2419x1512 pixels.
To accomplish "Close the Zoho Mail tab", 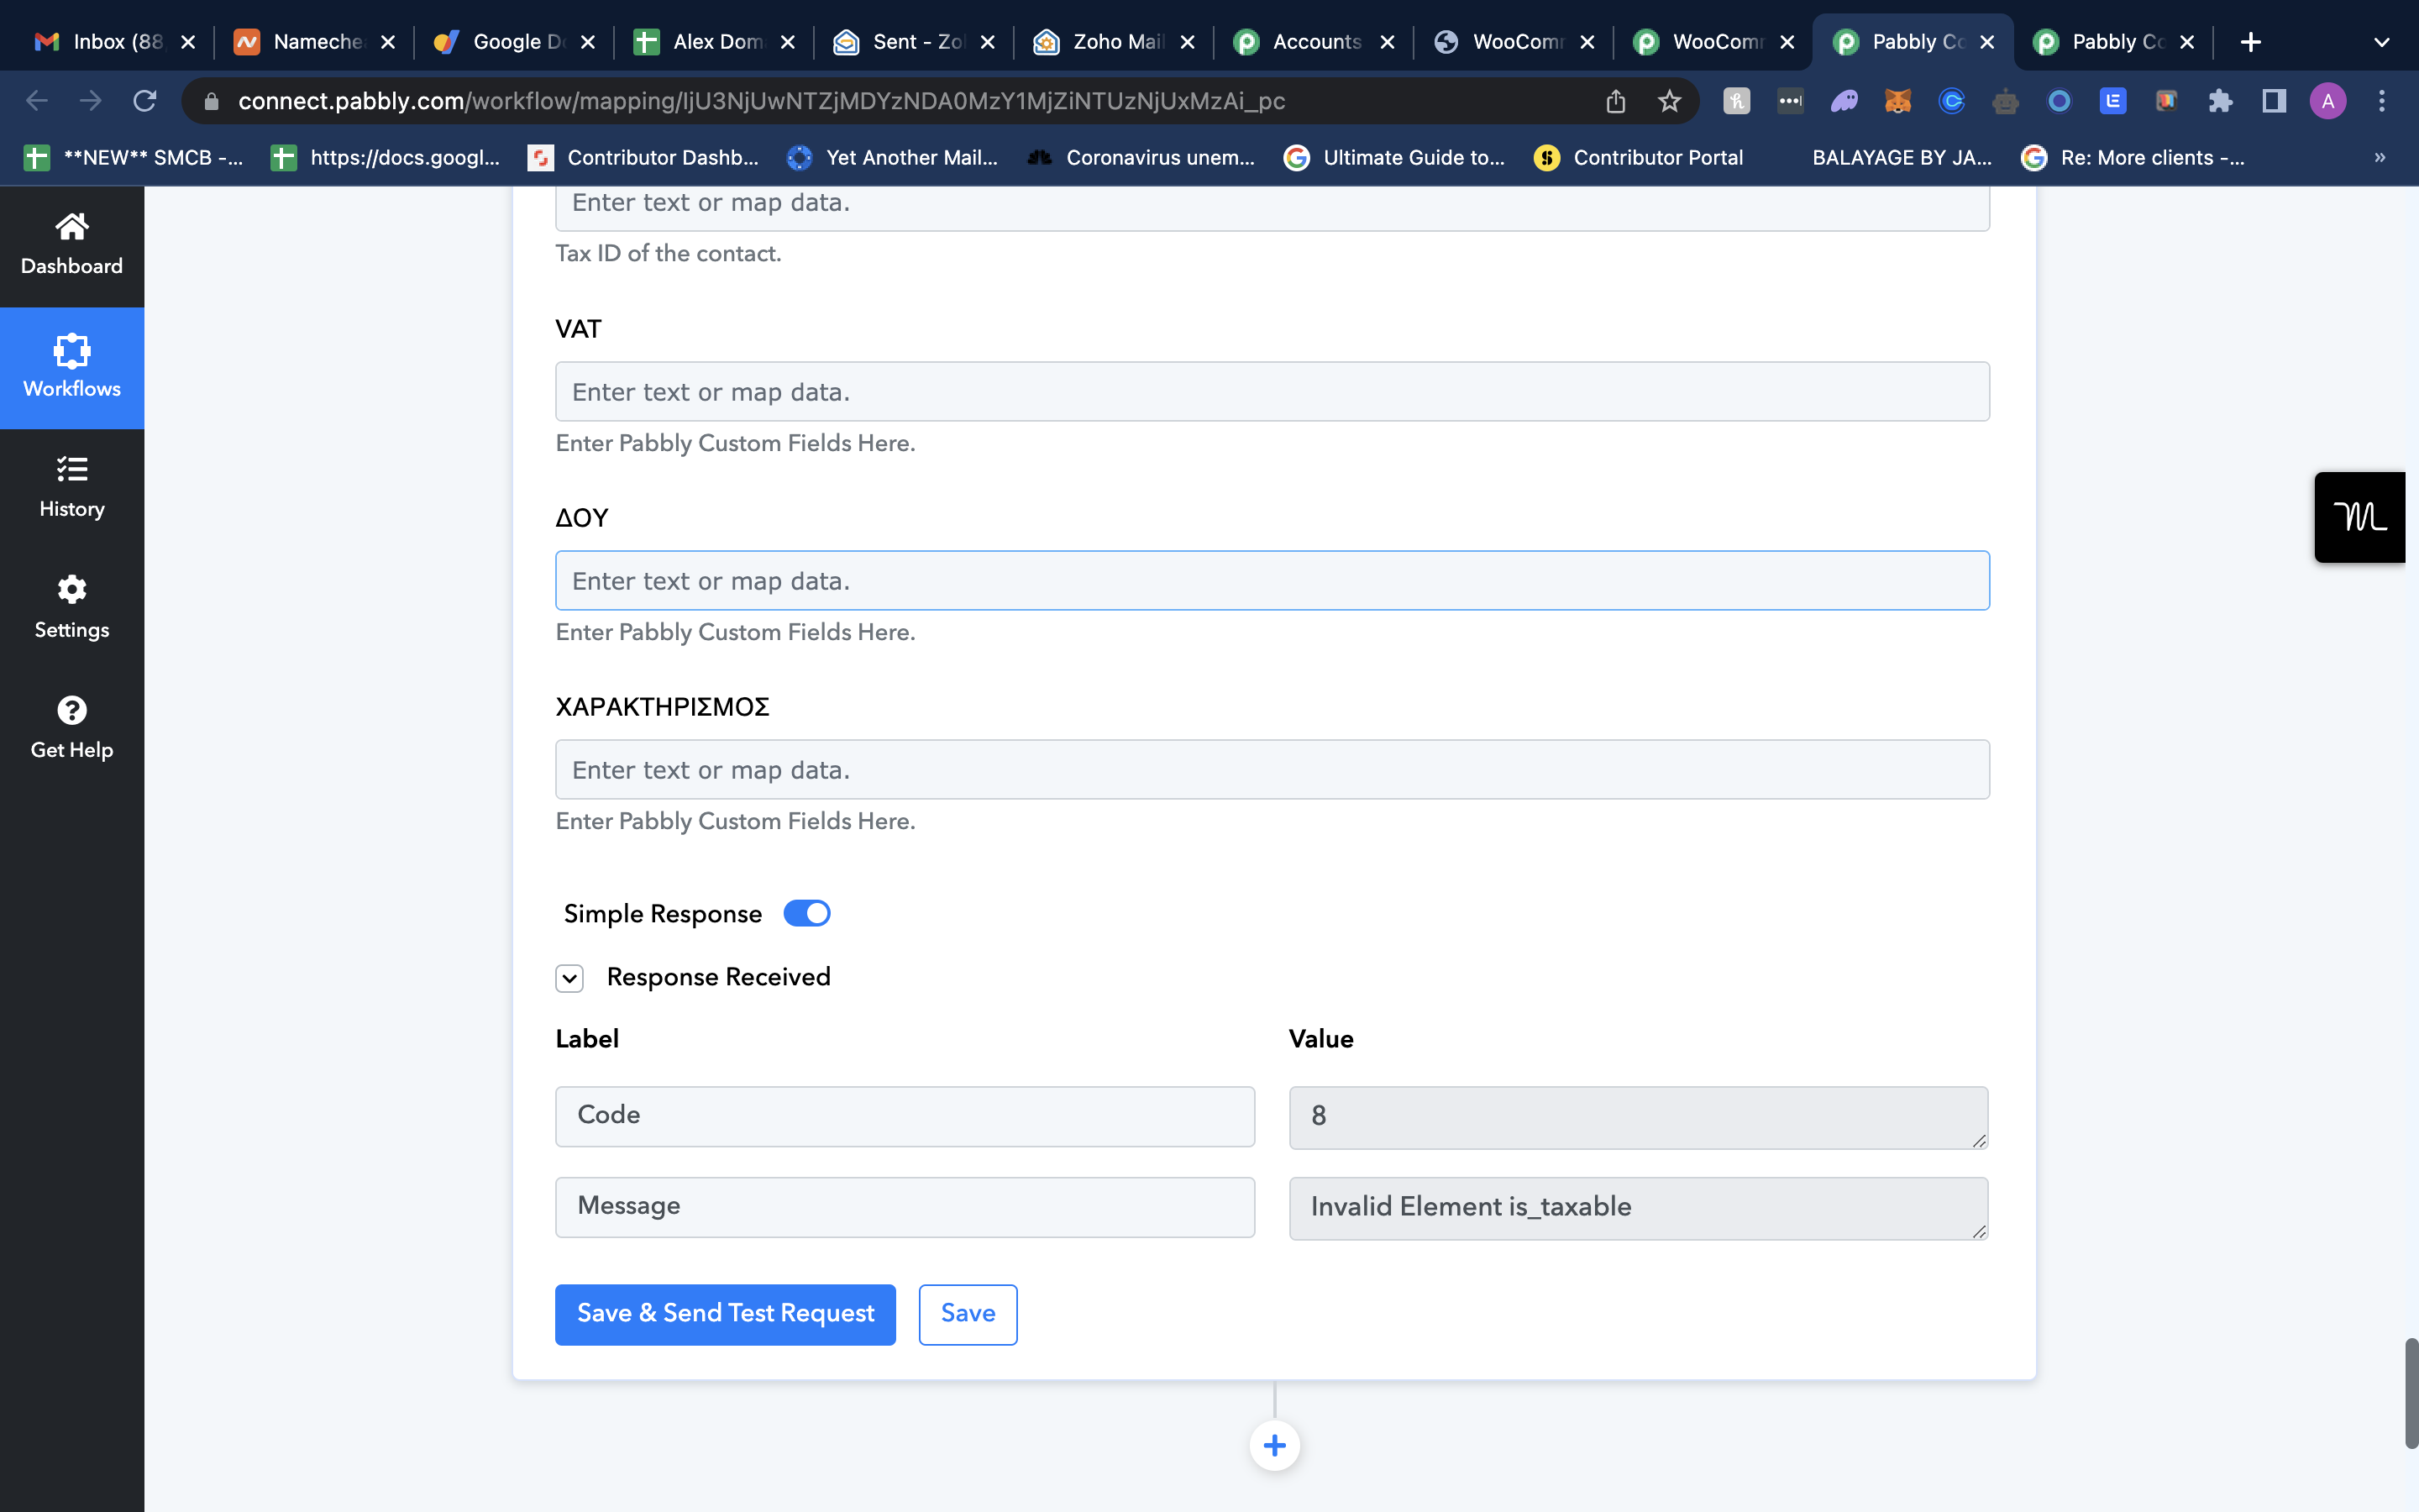I will click(x=1188, y=42).
